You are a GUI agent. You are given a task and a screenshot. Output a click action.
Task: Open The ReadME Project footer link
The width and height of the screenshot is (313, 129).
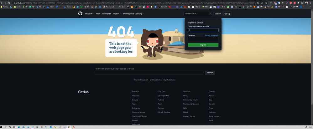[140, 116]
